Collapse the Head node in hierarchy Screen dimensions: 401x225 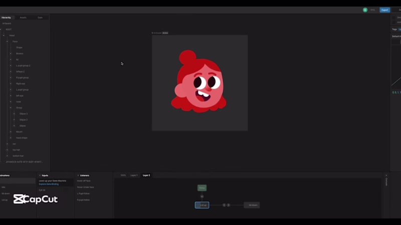pyautogui.click(x=4, y=35)
